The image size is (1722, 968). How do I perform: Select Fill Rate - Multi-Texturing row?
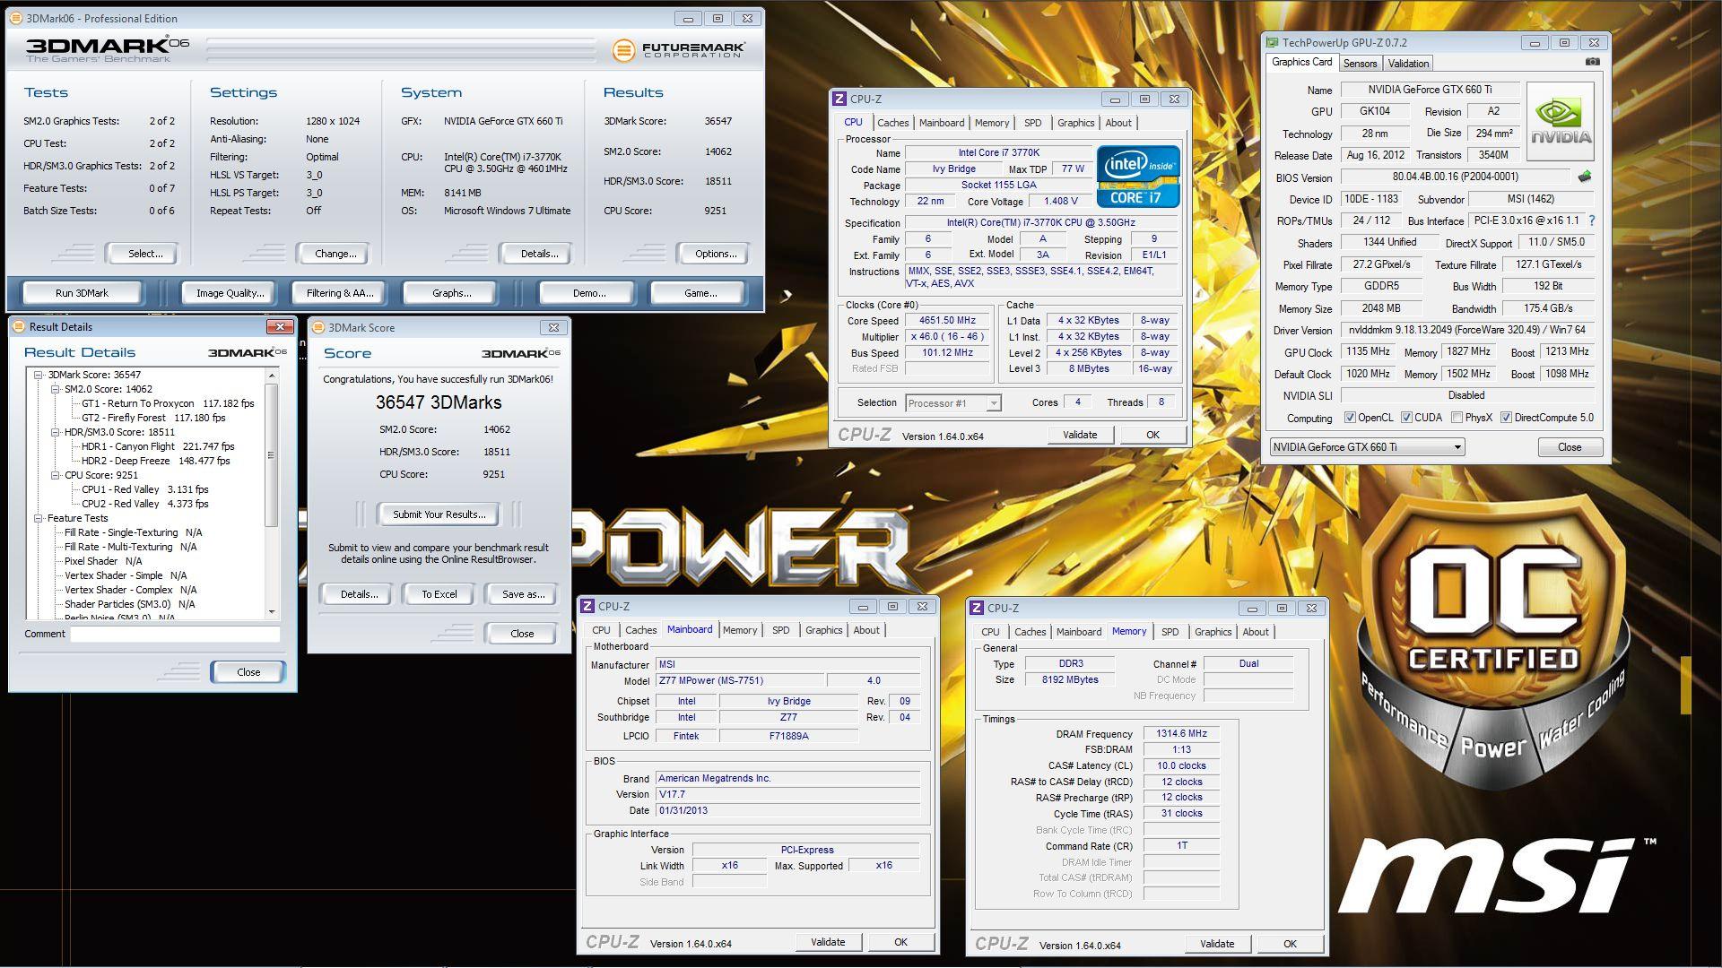pos(130,548)
